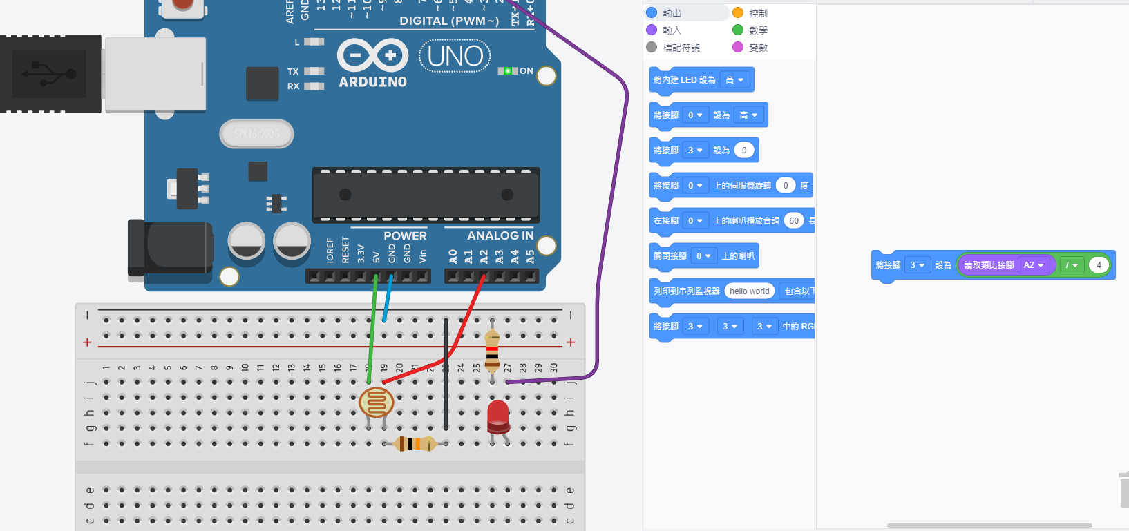Select the vertical resistor above the LED

pyautogui.click(x=492, y=351)
